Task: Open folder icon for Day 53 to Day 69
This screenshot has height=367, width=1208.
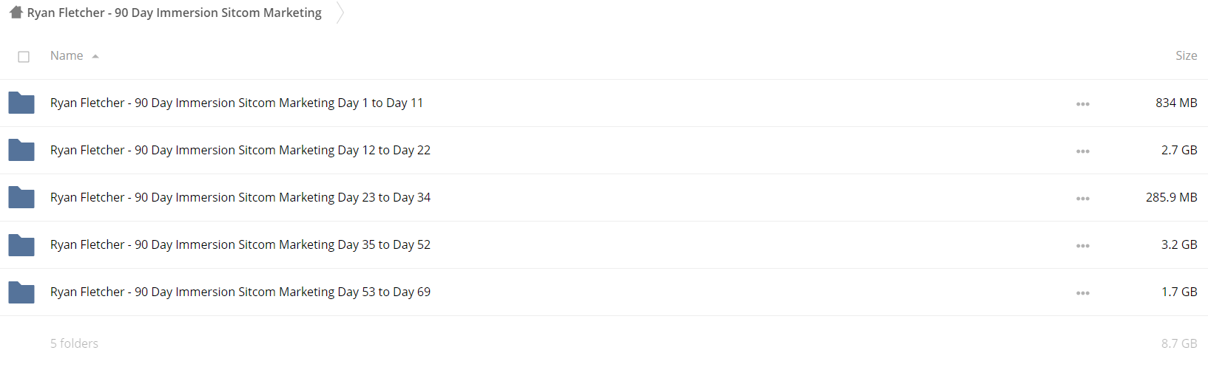Action: 21,292
